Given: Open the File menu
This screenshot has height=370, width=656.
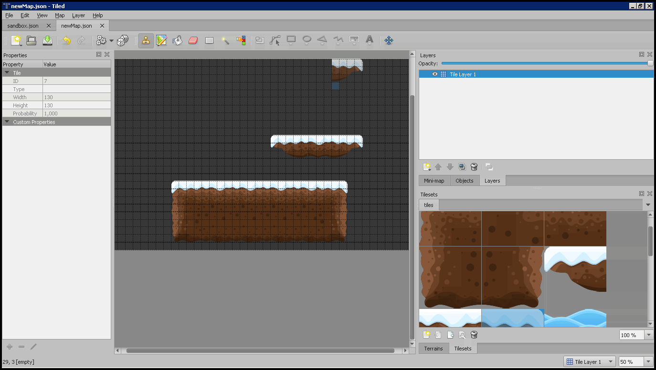Looking at the screenshot, I should pyautogui.click(x=9, y=15).
